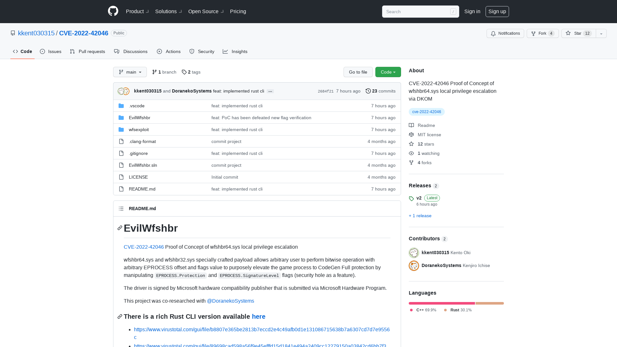Open the 1 branch link
Image resolution: width=617 pixels, height=347 pixels.
[164, 72]
